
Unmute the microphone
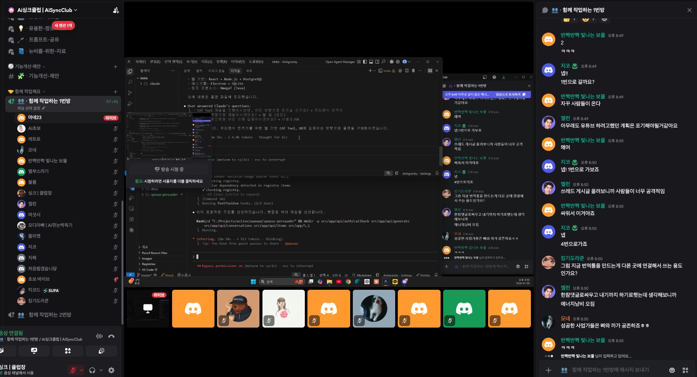[73, 370]
